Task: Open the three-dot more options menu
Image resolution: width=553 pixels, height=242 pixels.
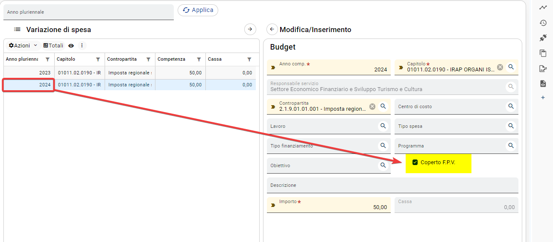Action: coord(82,45)
